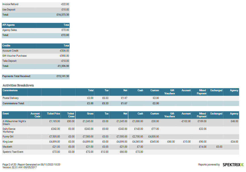The width and height of the screenshot is (246, 172).
Task: Click the £189.00 mixed payment value
Action: pos(202,121)
